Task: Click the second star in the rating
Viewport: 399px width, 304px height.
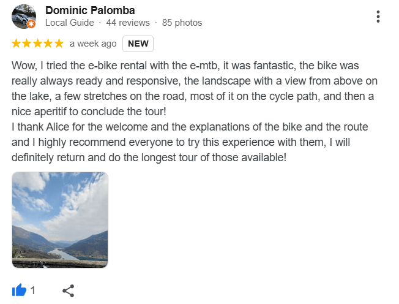Action: [27, 44]
